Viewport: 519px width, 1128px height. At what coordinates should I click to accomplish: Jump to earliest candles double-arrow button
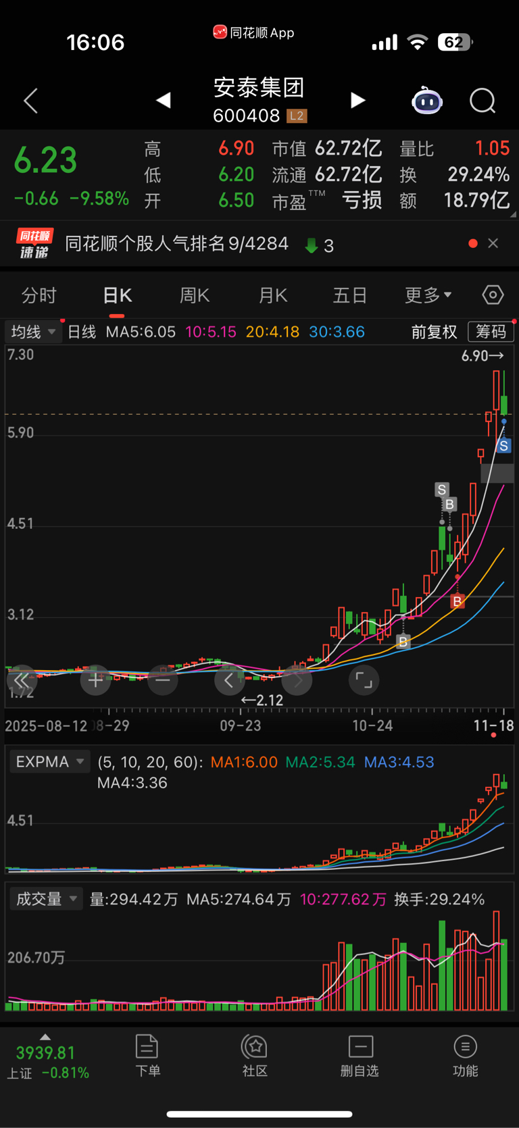(22, 680)
